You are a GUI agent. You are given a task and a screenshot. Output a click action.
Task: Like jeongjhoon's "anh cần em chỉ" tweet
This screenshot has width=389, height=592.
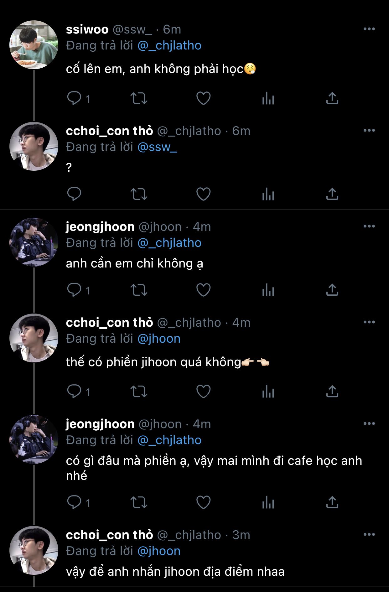pos(203,290)
